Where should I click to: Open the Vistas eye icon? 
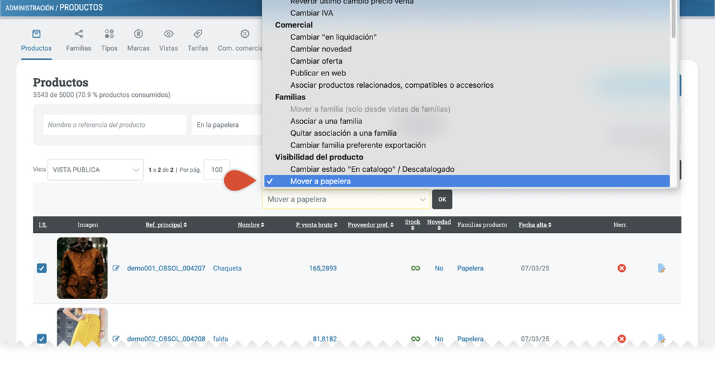point(168,34)
